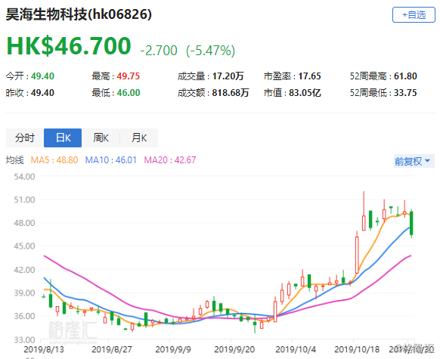Viewport: 440px width, 359px height.
Task: Click the 市值 value 83.05亿
Action: pos(305,92)
